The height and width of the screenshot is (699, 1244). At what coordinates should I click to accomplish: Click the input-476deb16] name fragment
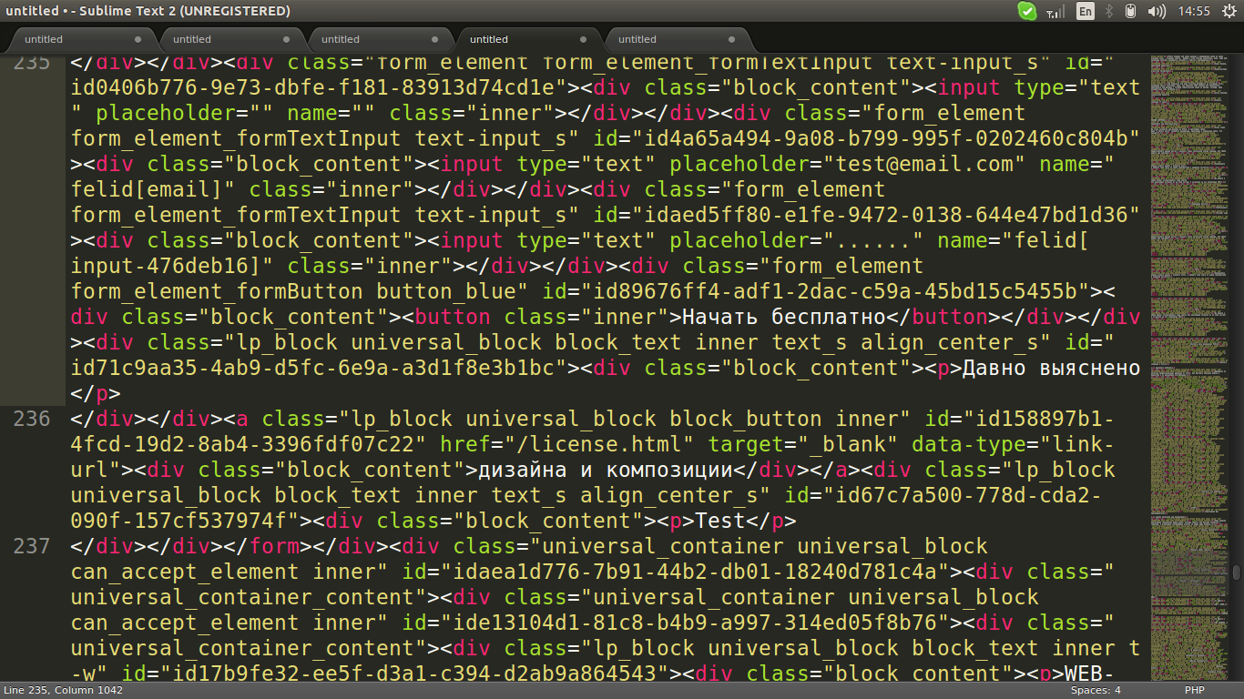pos(167,266)
